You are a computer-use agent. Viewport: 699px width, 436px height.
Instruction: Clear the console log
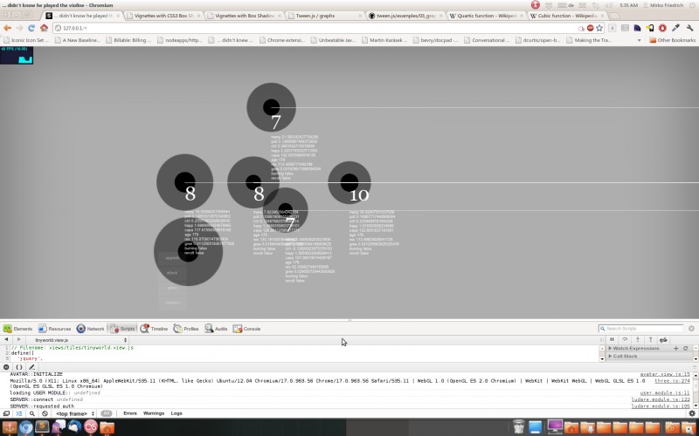[45, 413]
